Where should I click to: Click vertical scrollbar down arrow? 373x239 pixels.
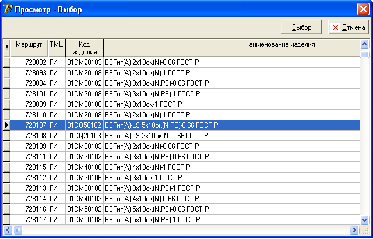coord(364,220)
